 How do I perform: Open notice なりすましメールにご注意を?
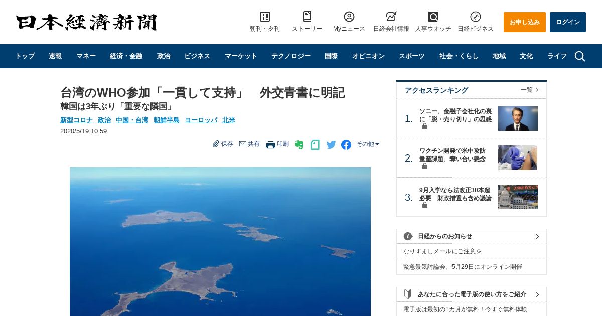pos(442,251)
